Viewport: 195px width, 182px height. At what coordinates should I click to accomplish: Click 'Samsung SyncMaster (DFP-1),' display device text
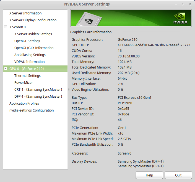click(141, 161)
